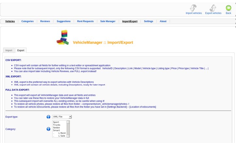Select Import/Export in the menu bar
The width and height of the screenshot is (236, 143).
[x=130, y=21]
